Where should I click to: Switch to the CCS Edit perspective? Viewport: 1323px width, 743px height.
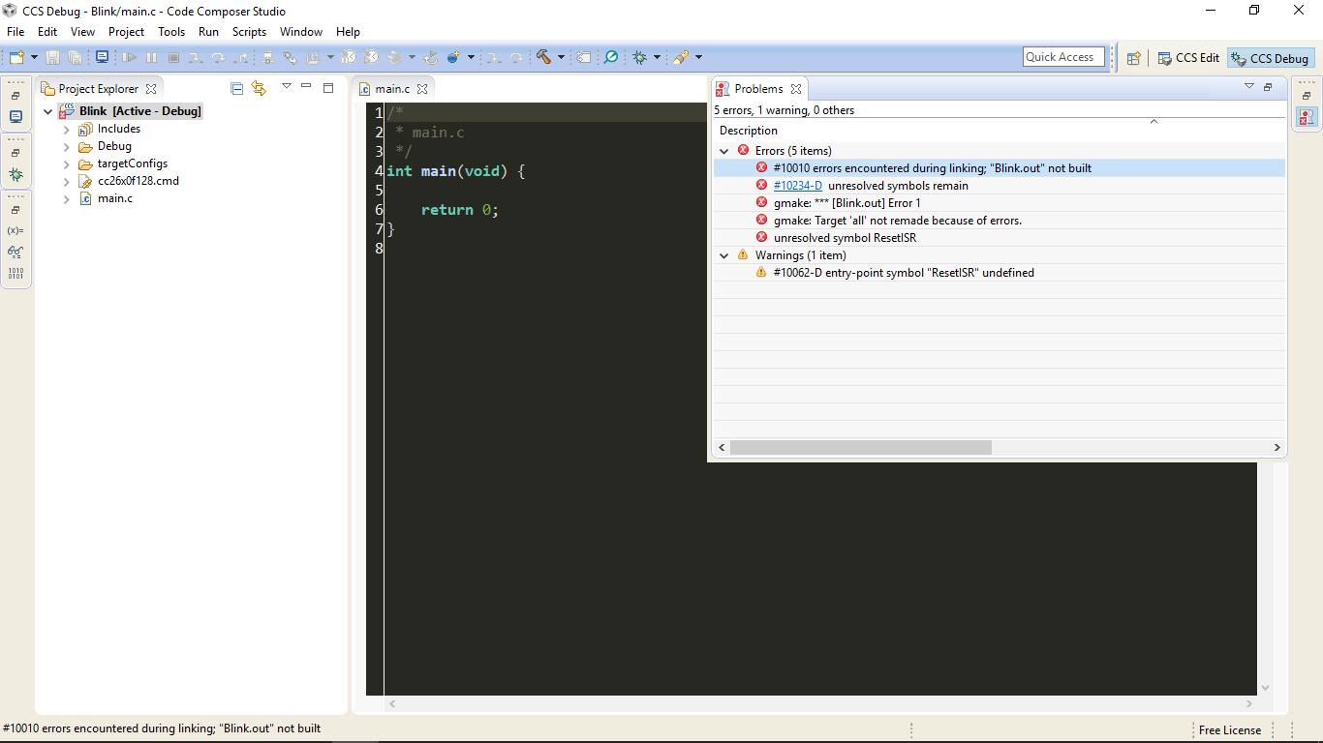coord(1188,58)
